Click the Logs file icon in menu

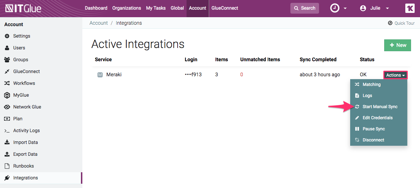pos(357,96)
